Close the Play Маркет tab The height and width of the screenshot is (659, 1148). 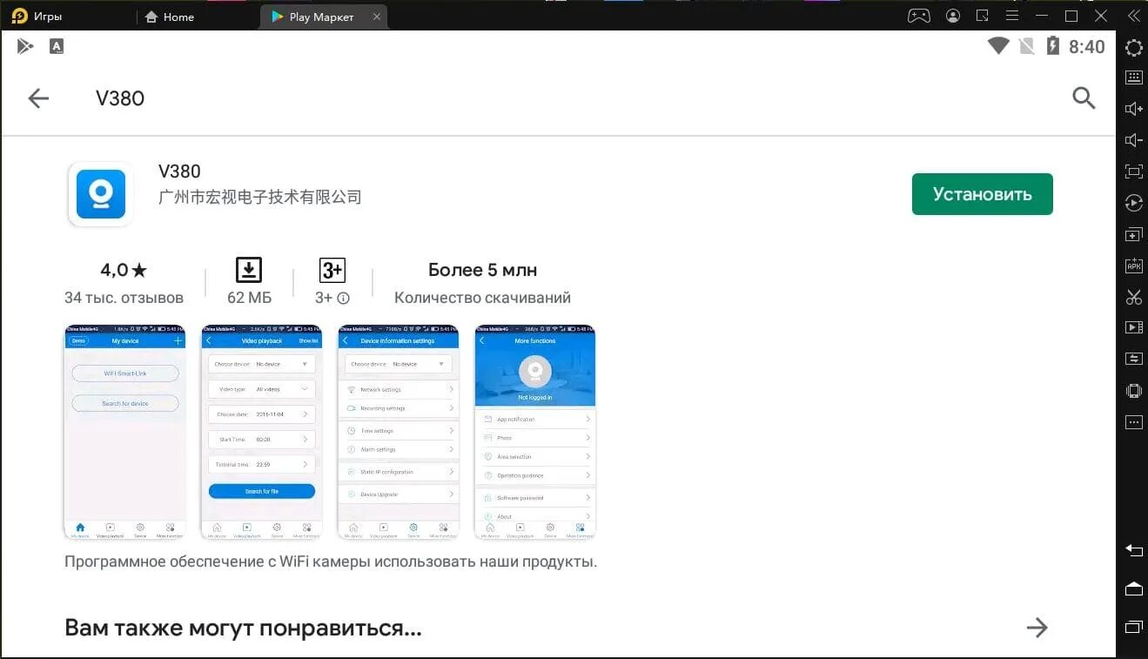376,17
